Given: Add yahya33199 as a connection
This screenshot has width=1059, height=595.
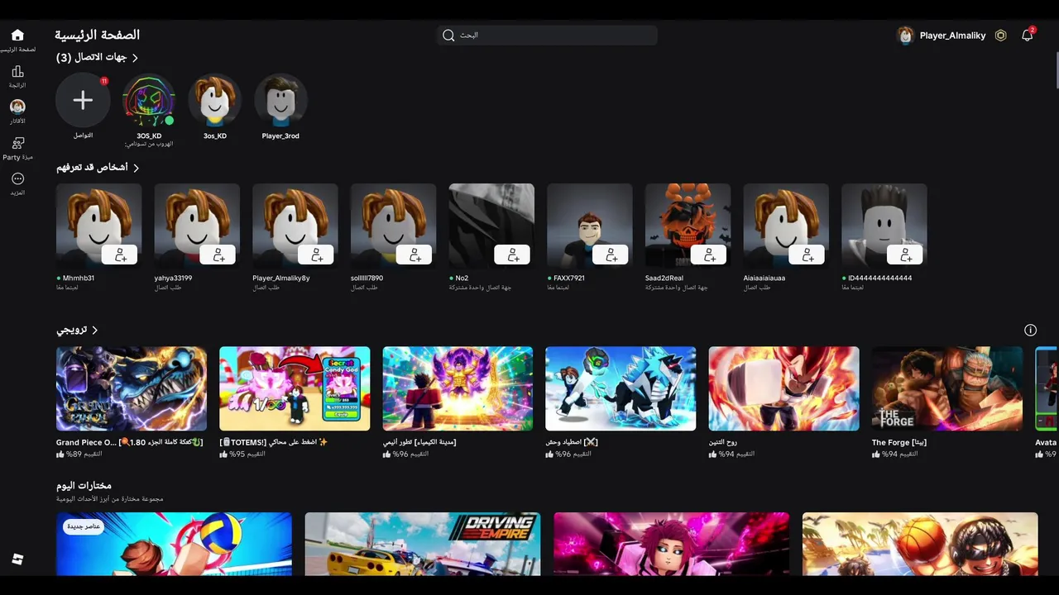Looking at the screenshot, I should pos(218,255).
